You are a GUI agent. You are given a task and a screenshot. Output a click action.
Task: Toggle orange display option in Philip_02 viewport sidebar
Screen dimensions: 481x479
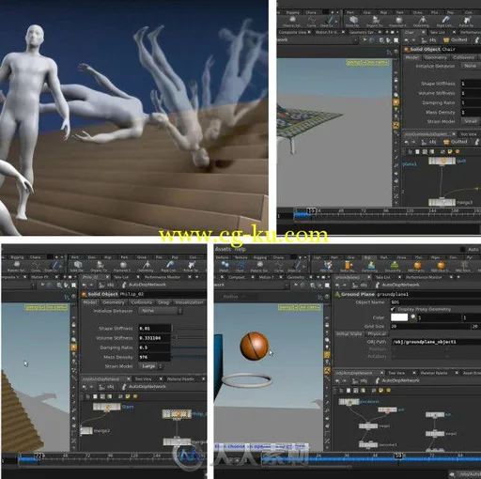coord(74,348)
